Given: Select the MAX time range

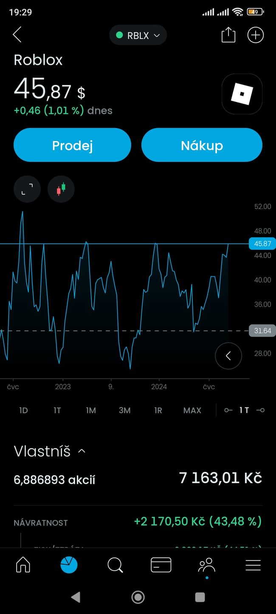Looking at the screenshot, I should pyautogui.click(x=192, y=410).
